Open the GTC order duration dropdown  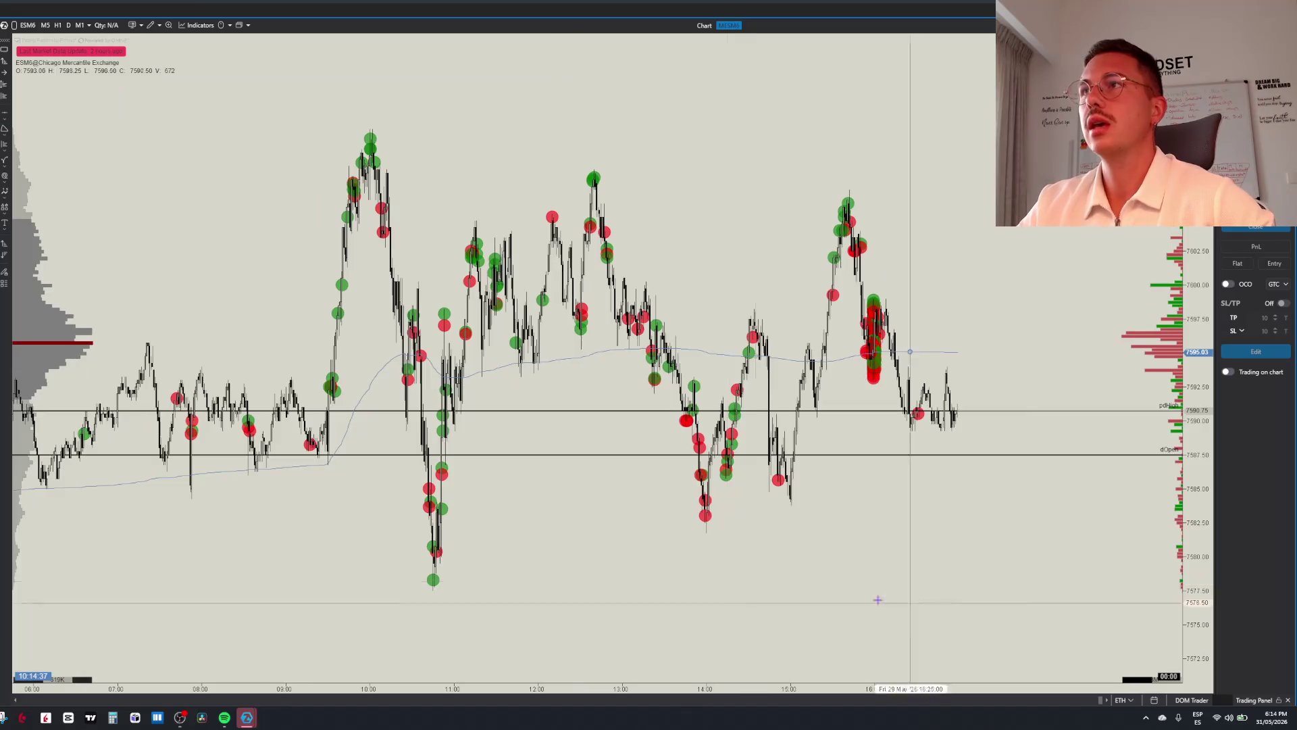pos(1277,284)
